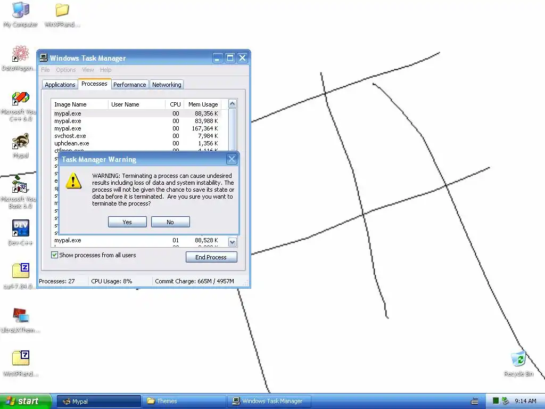Minimize the Windows Task Manager window
The width and height of the screenshot is (545, 409).
(x=218, y=58)
